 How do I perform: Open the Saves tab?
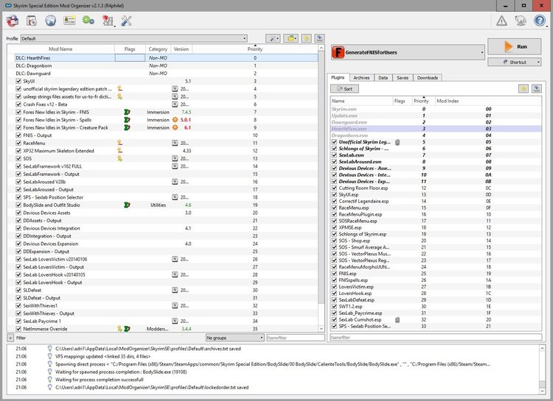click(403, 78)
